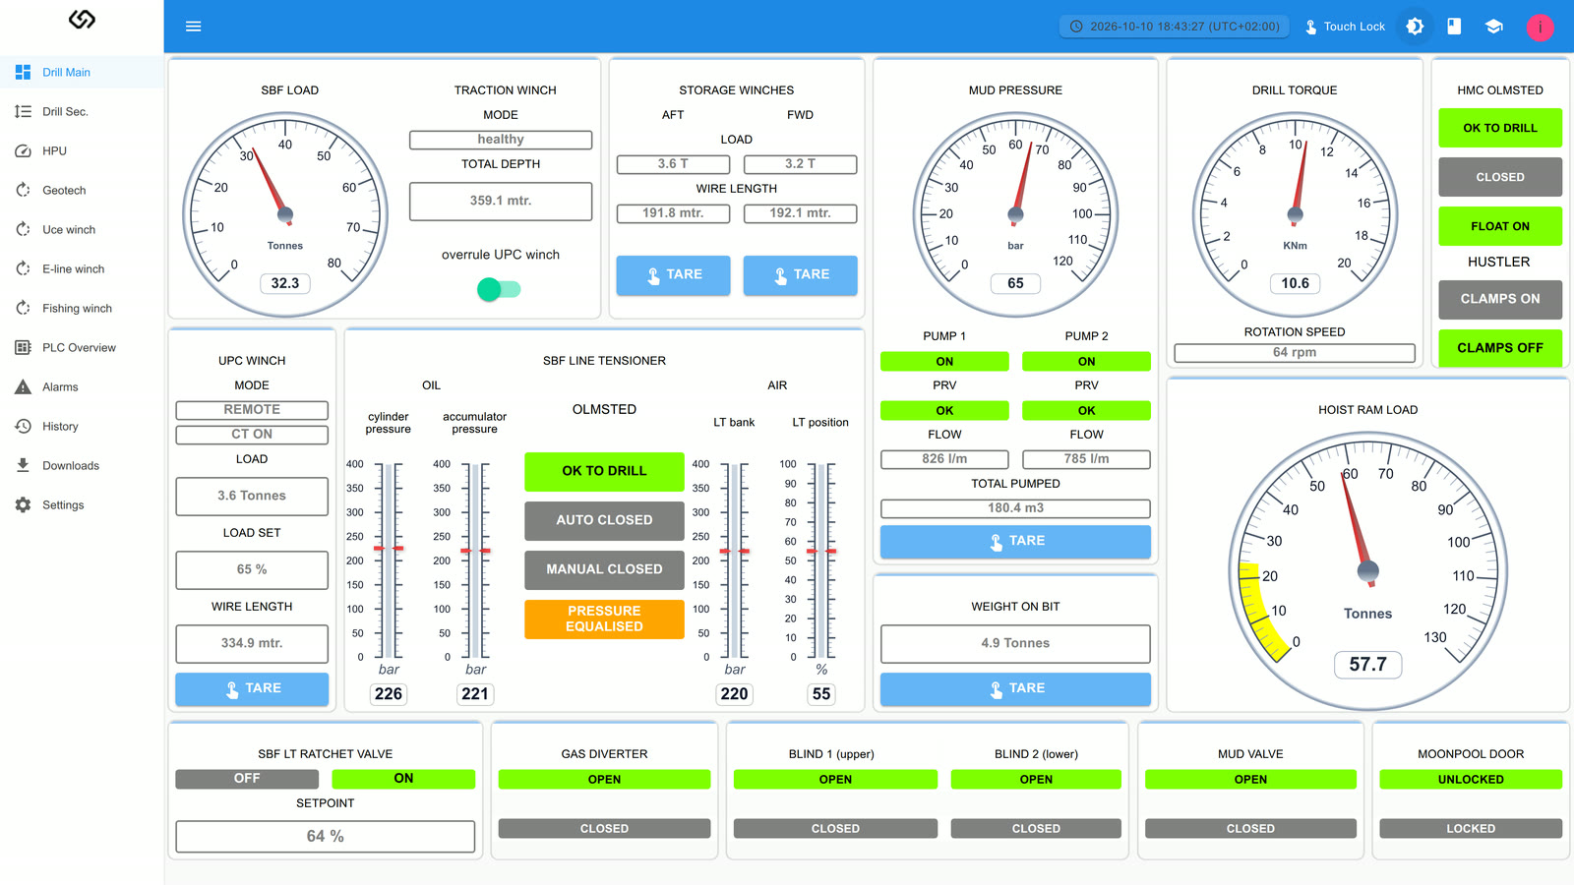Screen dimensions: 1574x885
Task: Switch SBF LT ratchet valve ON
Action: point(403,779)
